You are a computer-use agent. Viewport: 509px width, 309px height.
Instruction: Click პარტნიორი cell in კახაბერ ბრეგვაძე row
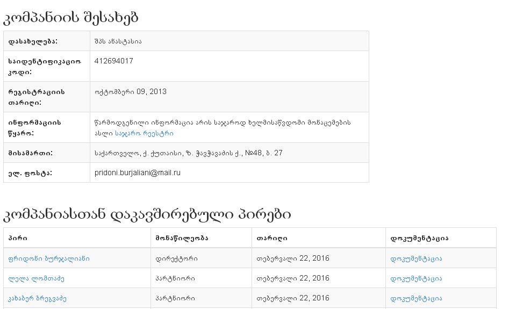(x=175, y=298)
